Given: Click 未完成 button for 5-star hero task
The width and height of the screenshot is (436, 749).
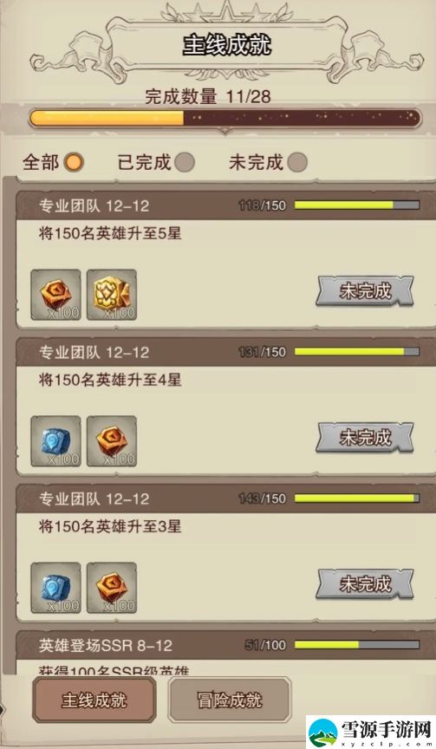Looking at the screenshot, I should tap(365, 291).
